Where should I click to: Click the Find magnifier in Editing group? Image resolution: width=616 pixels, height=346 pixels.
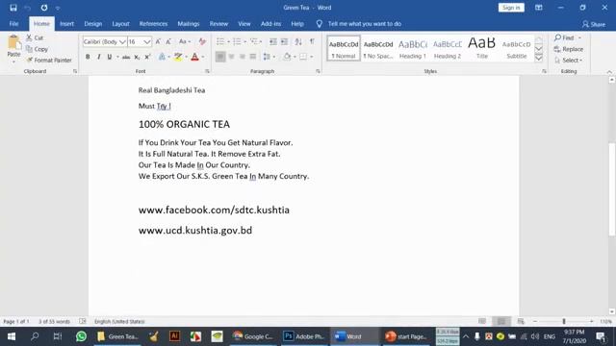pyautogui.click(x=565, y=37)
